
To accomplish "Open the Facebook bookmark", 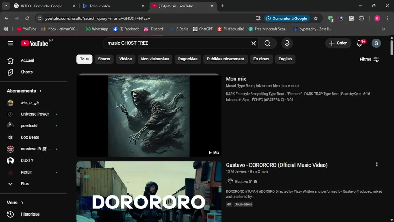I will tap(126, 29).
